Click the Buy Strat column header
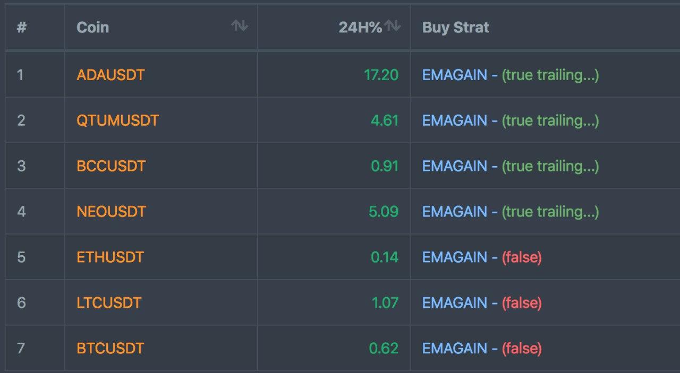The height and width of the screenshot is (373, 680). coord(455,28)
